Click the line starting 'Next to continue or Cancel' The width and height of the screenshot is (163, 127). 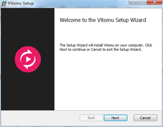[101, 49]
